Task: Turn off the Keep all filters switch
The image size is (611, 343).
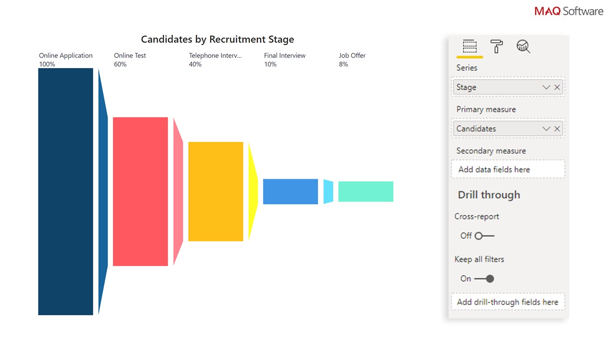Action: click(484, 279)
